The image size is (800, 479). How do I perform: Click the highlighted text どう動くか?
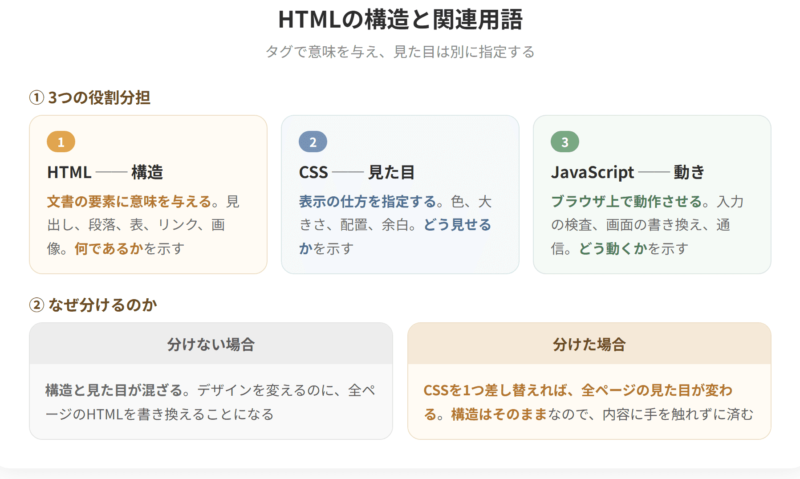click(613, 248)
